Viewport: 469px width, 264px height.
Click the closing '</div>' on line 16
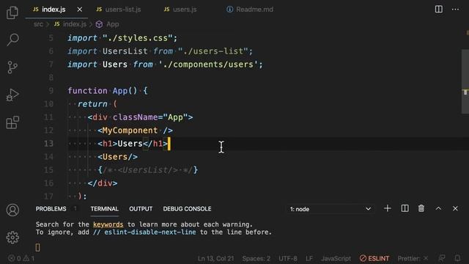[103, 183]
